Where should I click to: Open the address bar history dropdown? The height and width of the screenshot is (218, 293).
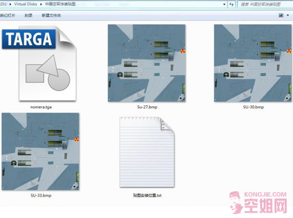pos(224,4)
